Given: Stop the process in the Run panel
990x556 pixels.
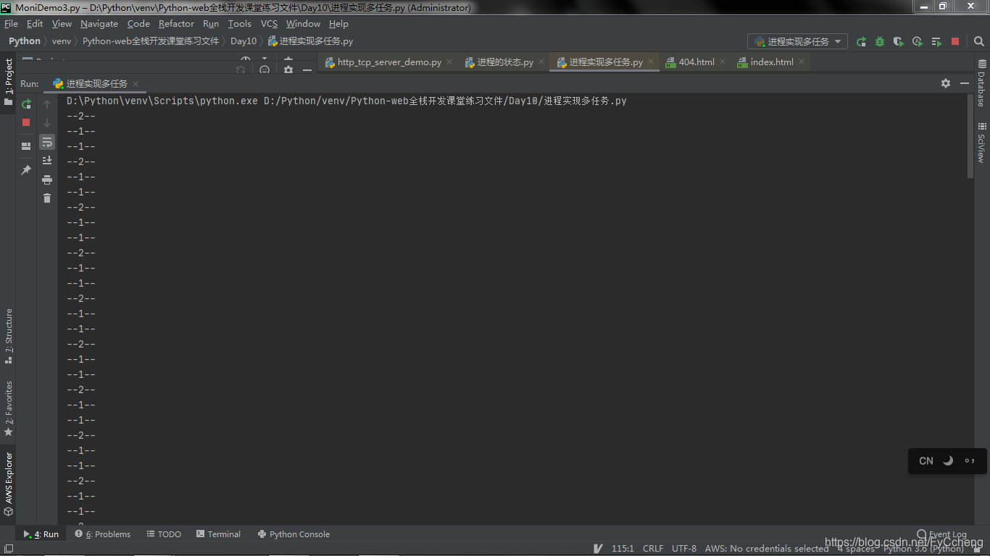Looking at the screenshot, I should coord(26,122).
